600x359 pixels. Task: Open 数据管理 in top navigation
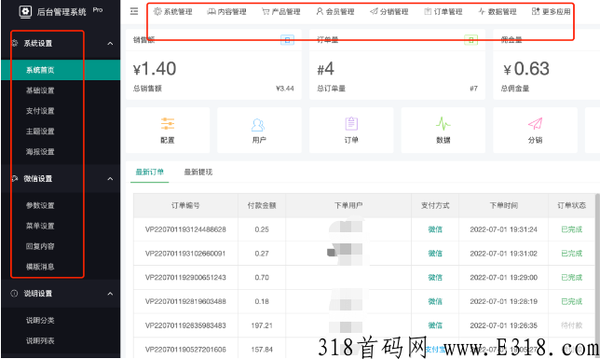498,12
